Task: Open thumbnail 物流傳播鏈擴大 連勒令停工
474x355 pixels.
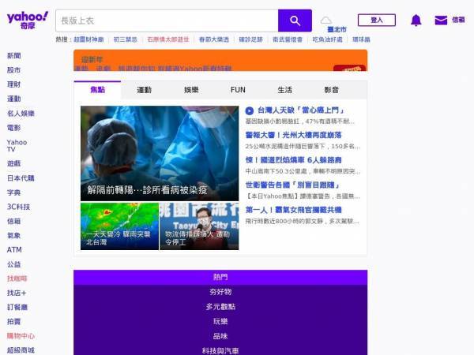Action: [x=199, y=226]
